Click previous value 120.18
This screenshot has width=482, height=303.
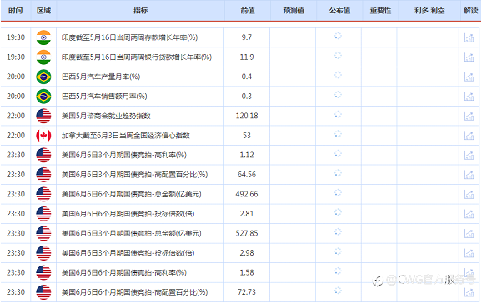click(247, 116)
